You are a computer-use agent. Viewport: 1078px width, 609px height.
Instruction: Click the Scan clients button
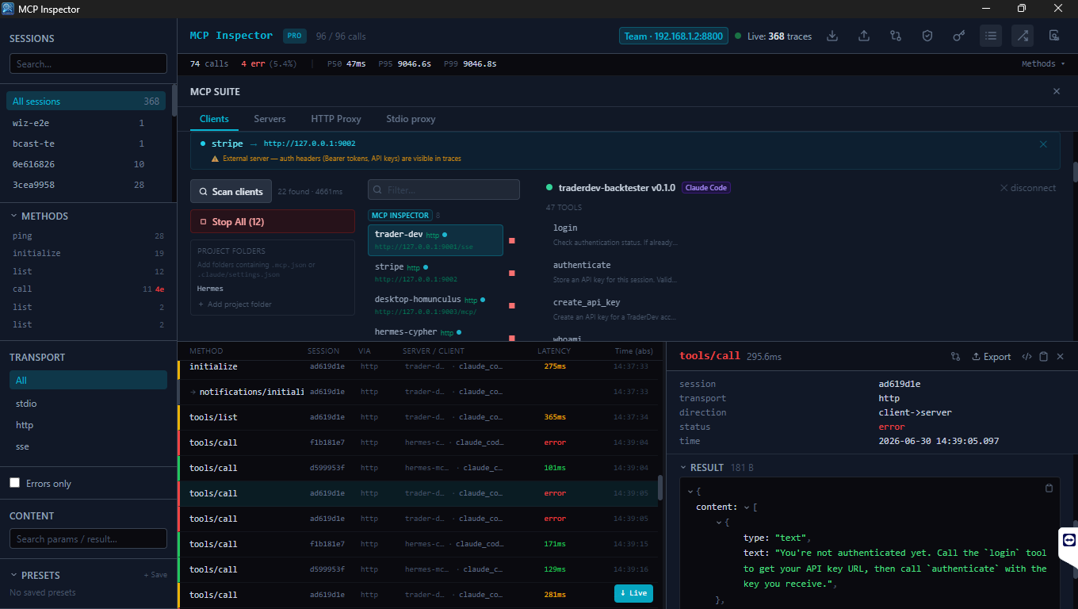(231, 191)
